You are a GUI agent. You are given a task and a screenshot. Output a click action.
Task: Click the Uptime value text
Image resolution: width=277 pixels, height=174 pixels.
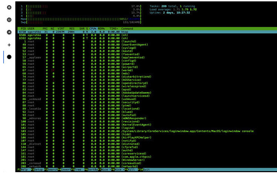(x=177, y=13)
